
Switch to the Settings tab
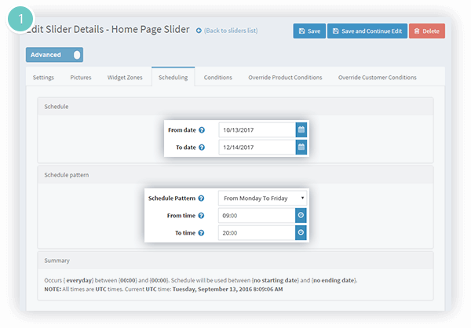point(43,78)
